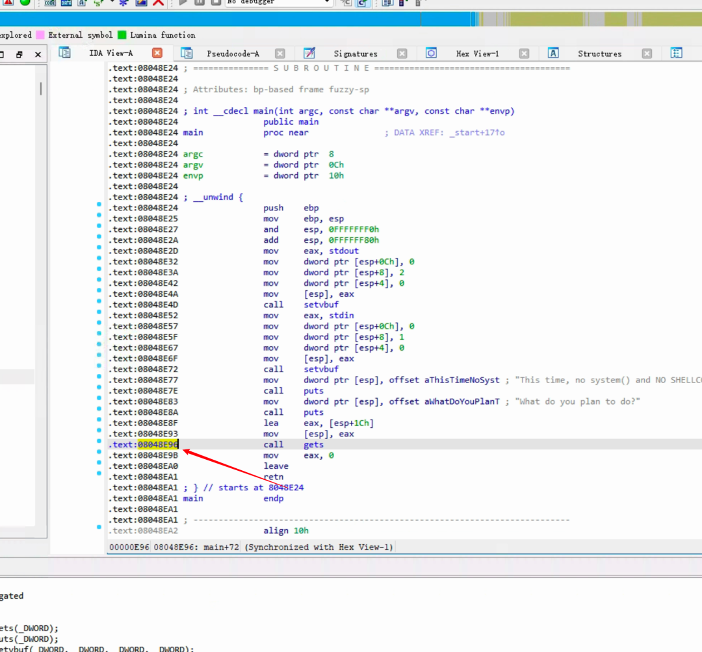
Task: Close the Pseudocode-A tab
Action: tap(279, 54)
